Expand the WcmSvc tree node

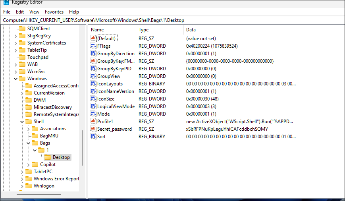tap(15, 72)
